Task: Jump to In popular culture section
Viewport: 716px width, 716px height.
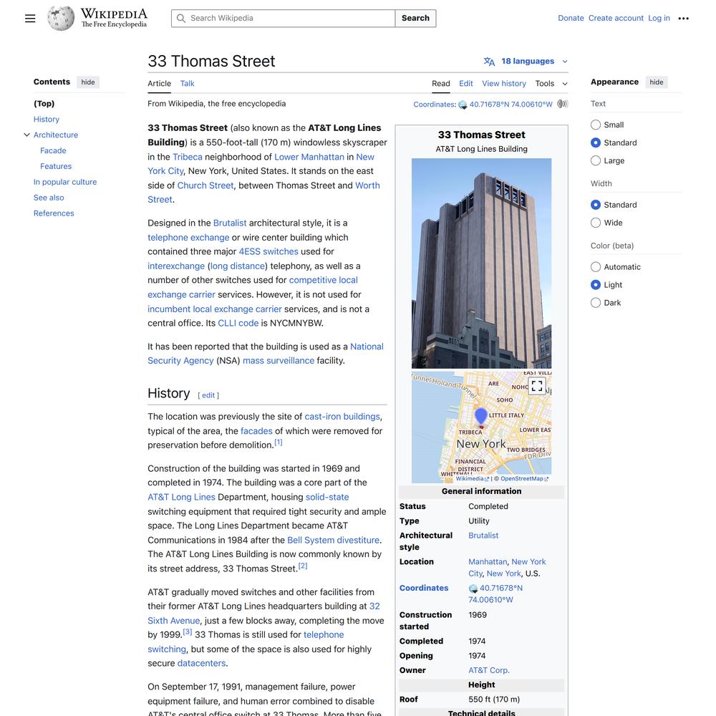Action: pyautogui.click(x=65, y=182)
